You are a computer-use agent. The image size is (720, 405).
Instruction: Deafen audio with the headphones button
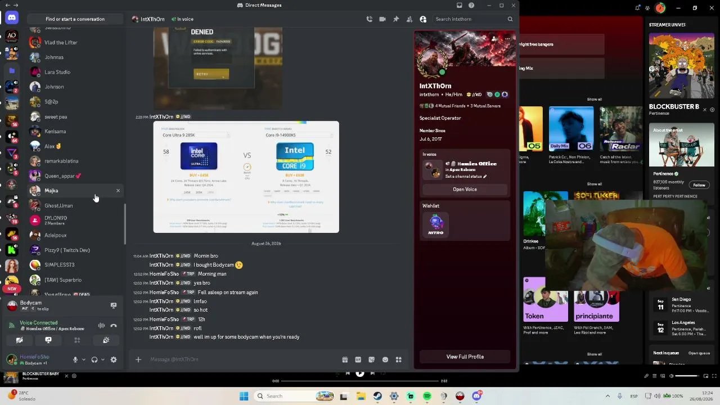(x=94, y=360)
